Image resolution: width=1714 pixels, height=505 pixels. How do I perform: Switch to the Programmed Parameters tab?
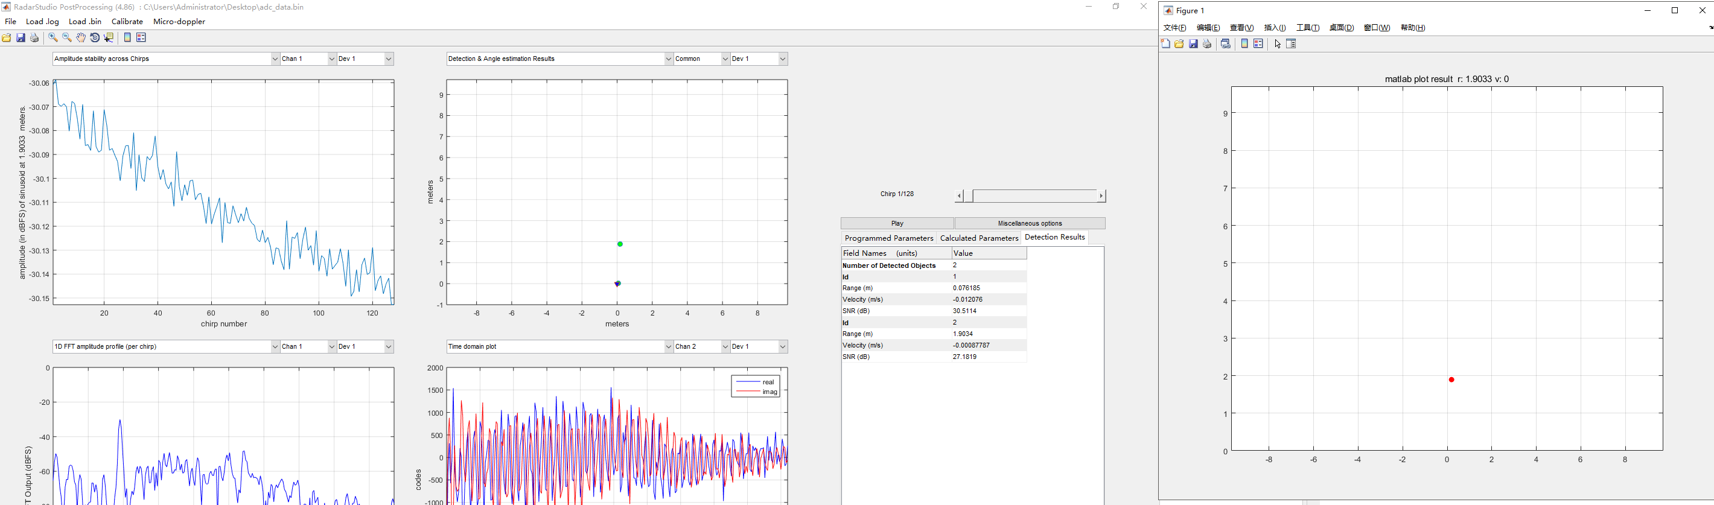pyautogui.click(x=888, y=238)
